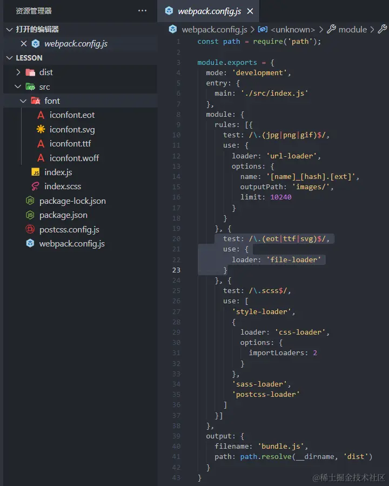Click the iconfont.woff font file icon
Image resolution: width=389 pixels, height=486 pixels.
(41, 158)
